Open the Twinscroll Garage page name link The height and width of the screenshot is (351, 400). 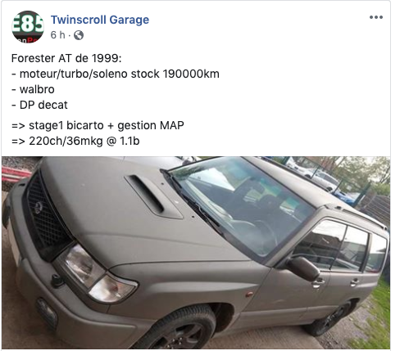tap(100, 20)
